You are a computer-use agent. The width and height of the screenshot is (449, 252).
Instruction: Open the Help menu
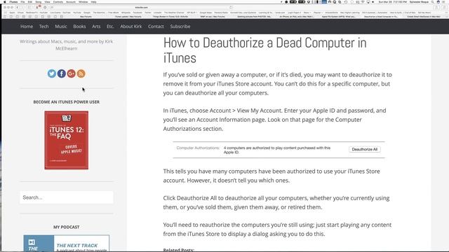pos(93,2)
